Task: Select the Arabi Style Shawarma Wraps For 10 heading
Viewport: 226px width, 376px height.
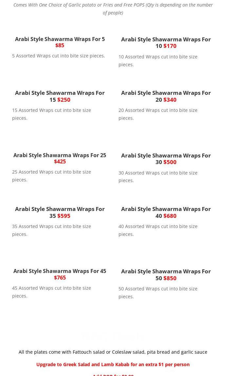Action: click(x=166, y=39)
